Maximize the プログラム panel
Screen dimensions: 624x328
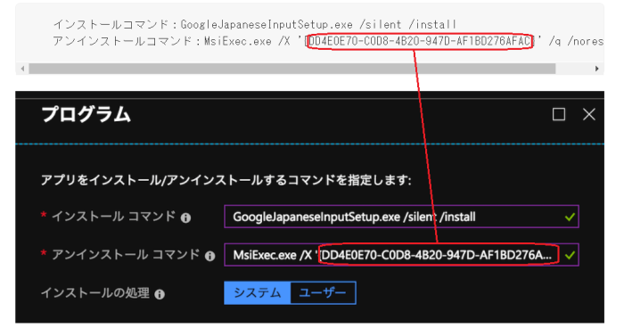559,114
